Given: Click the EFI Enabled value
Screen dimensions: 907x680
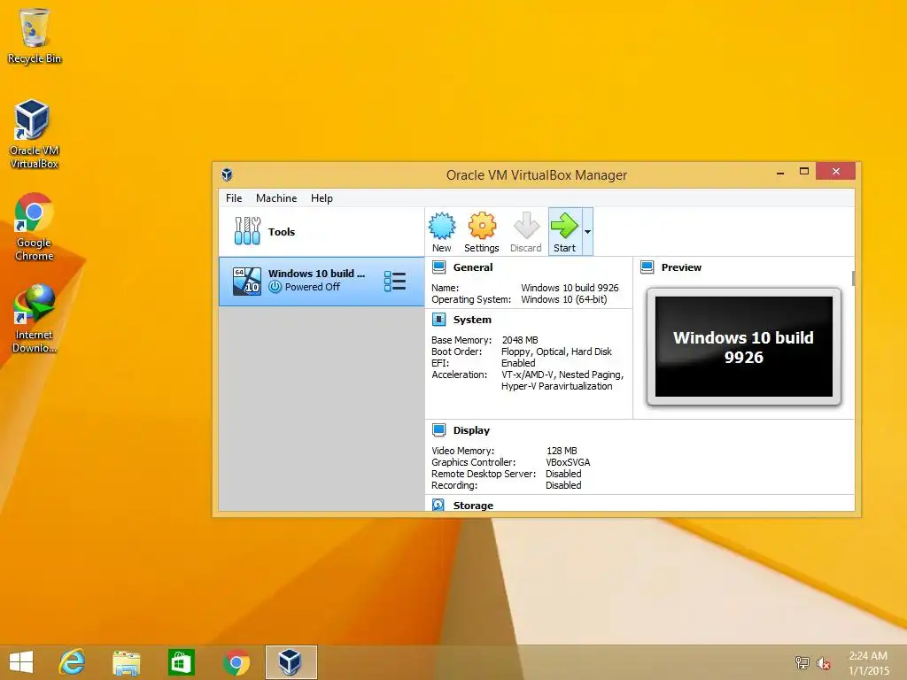Looking at the screenshot, I should point(518,363).
